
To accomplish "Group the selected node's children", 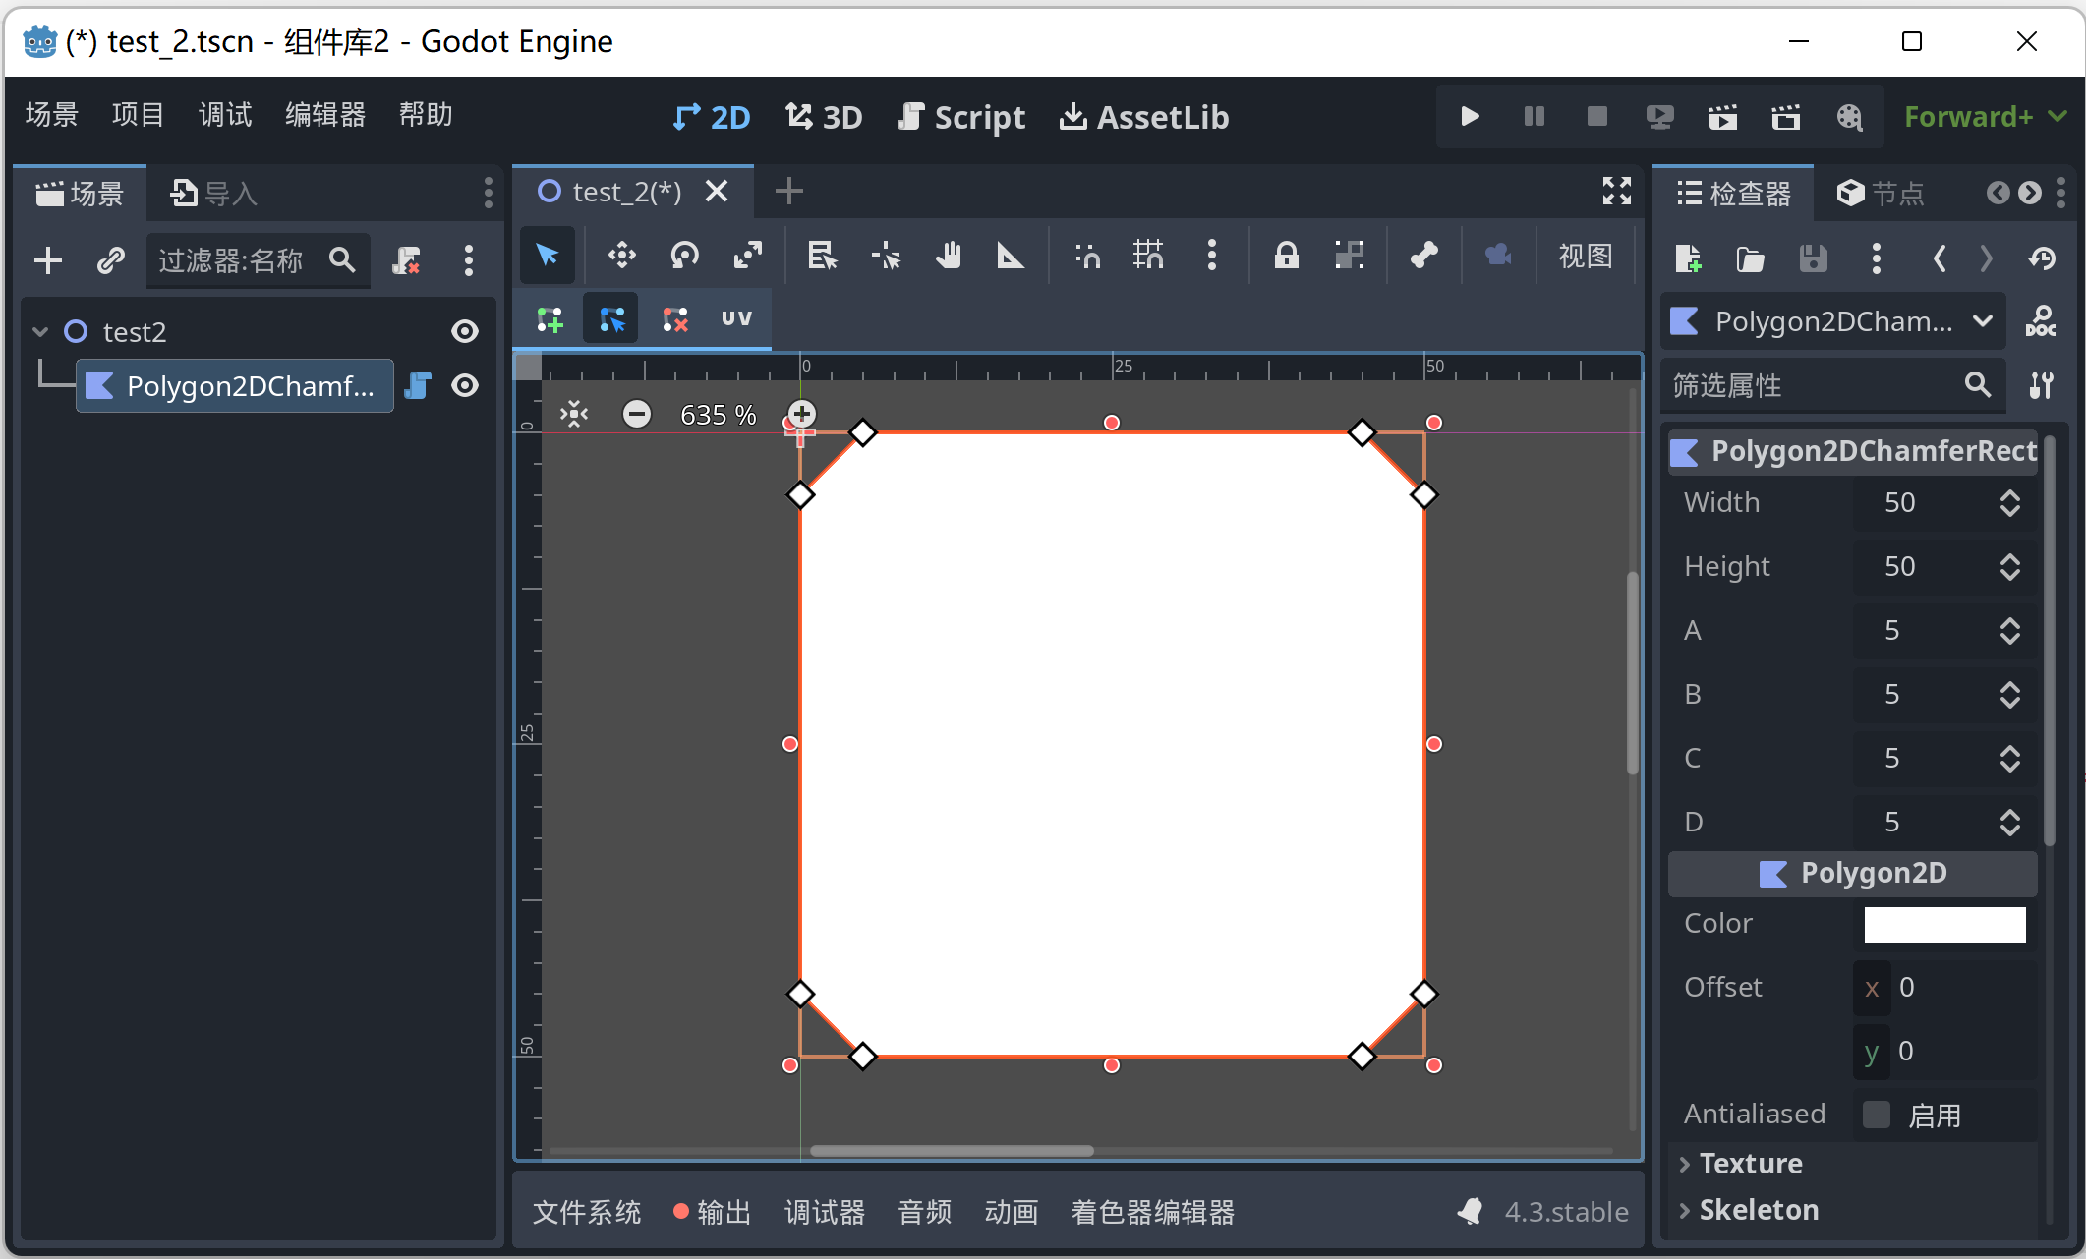I will (1350, 257).
